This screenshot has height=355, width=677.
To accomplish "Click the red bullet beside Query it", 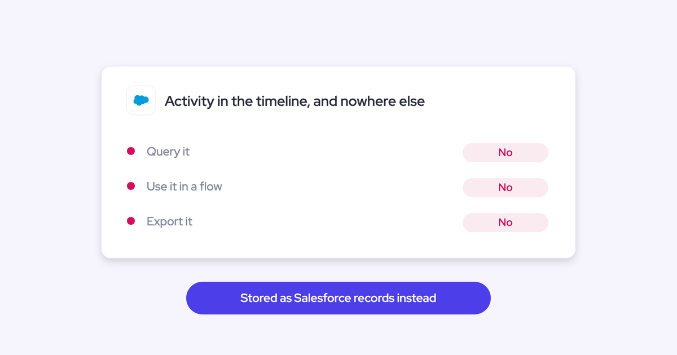I will [131, 151].
